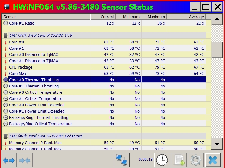Click the HWiNFO64 title bar app icon
The height and width of the screenshot is (168, 225).
[7, 7]
